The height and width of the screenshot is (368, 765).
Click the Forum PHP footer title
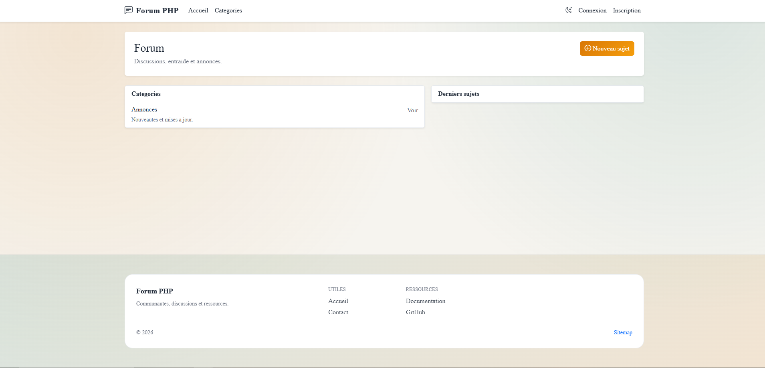pos(154,291)
